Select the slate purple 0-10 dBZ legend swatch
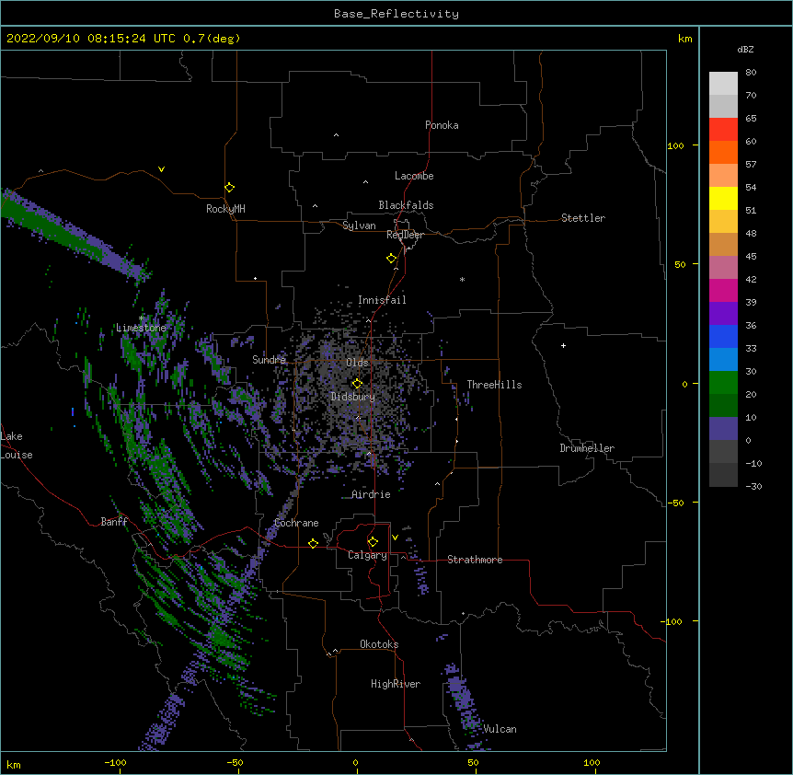Image resolution: width=793 pixels, height=775 pixels. click(x=723, y=429)
